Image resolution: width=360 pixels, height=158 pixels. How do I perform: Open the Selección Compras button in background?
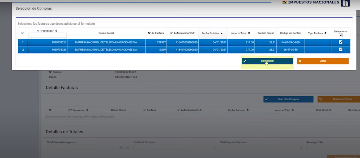[288, 99]
